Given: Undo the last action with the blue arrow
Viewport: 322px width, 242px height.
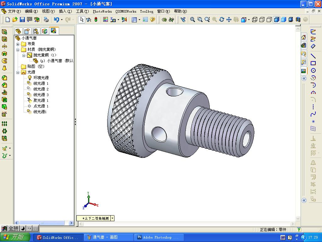Looking at the screenshot, I should pyautogui.click(x=56, y=20).
